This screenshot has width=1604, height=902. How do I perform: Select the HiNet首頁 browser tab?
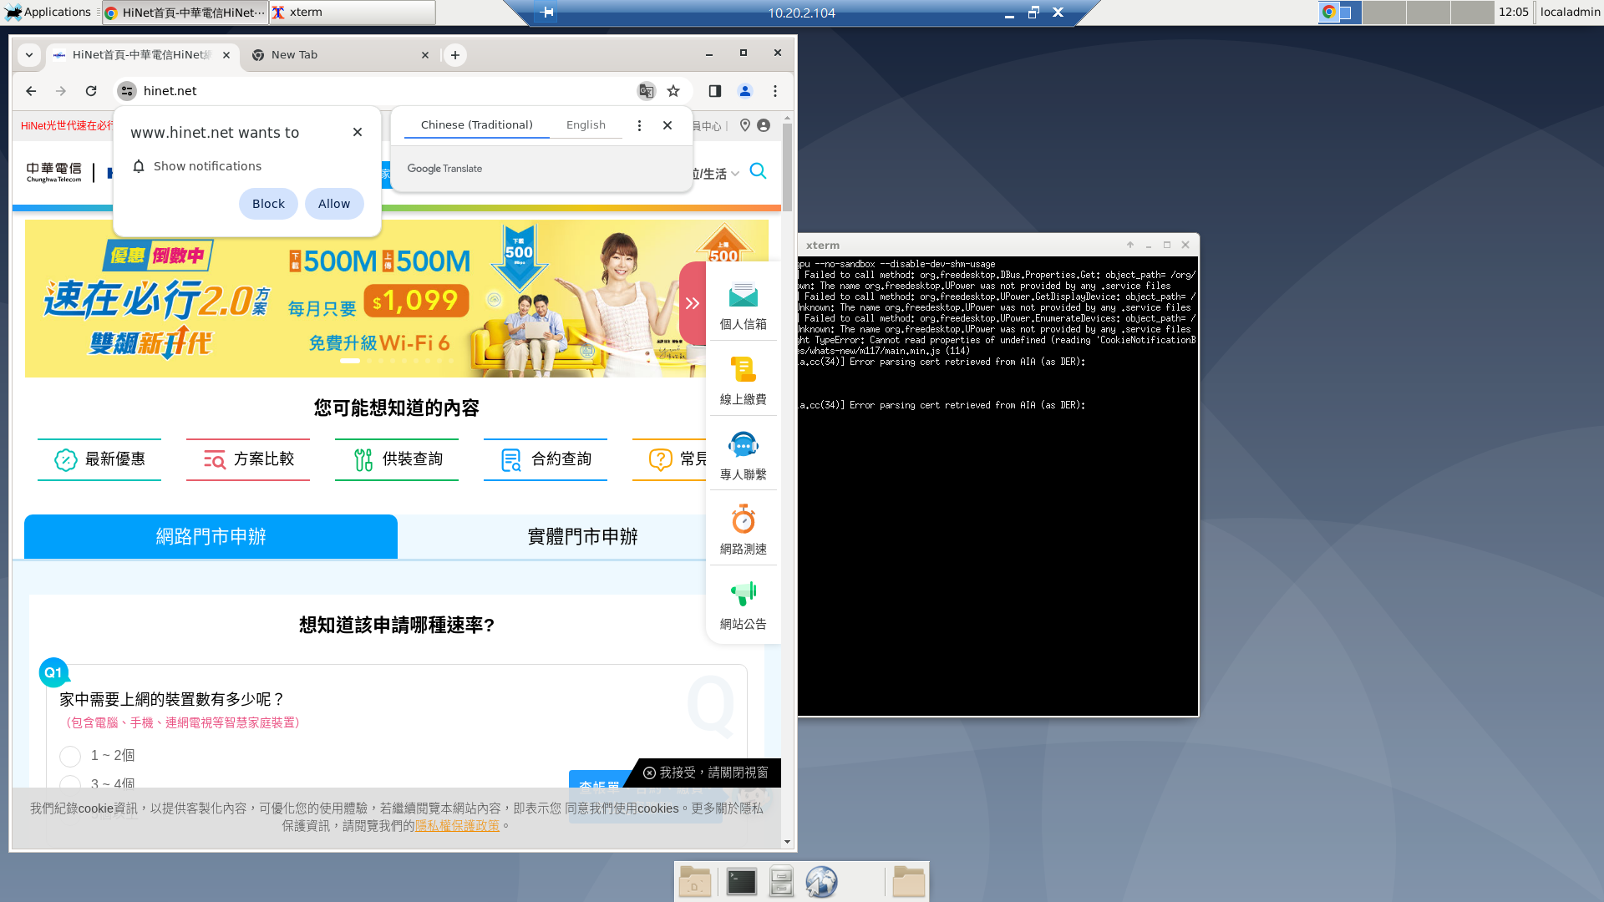point(138,55)
